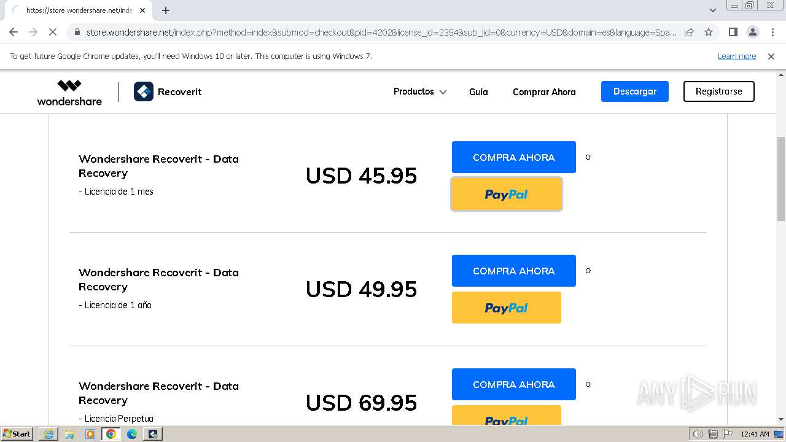Open the Chrome three-dot menu

tap(772, 32)
